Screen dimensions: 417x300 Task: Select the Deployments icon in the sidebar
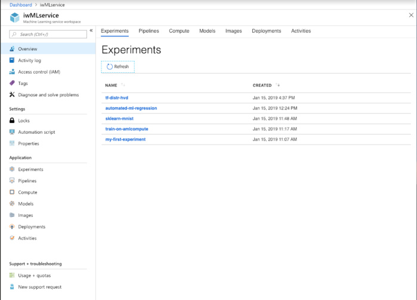(x=12, y=226)
